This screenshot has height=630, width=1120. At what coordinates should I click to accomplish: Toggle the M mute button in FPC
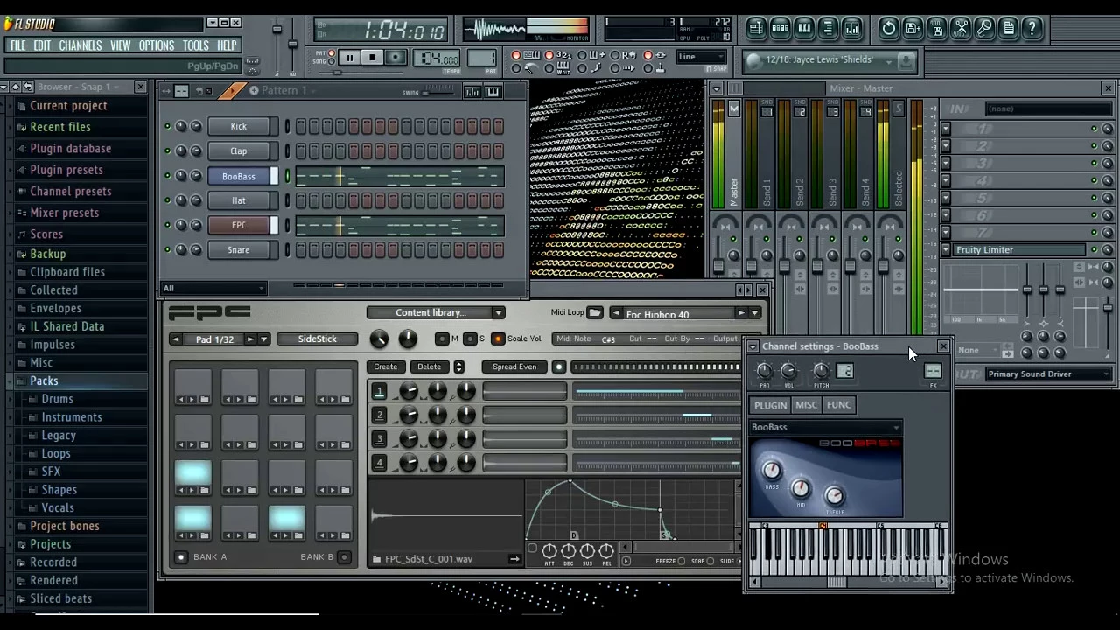click(x=442, y=339)
